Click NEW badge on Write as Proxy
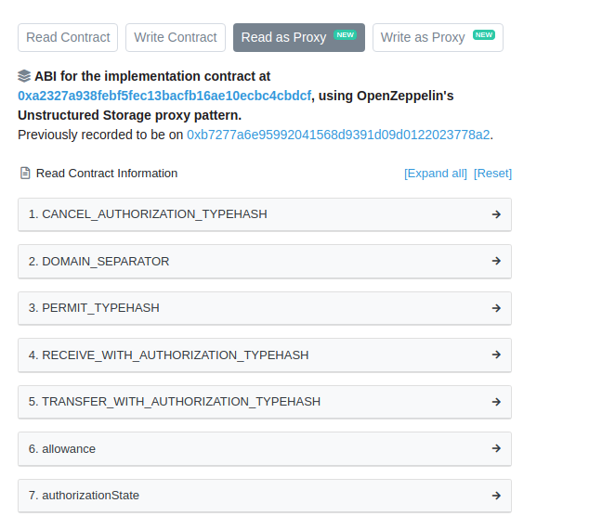The image size is (589, 529). (484, 35)
